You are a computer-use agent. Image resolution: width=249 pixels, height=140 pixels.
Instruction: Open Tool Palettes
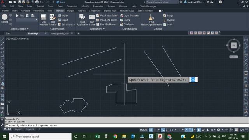[53, 20]
